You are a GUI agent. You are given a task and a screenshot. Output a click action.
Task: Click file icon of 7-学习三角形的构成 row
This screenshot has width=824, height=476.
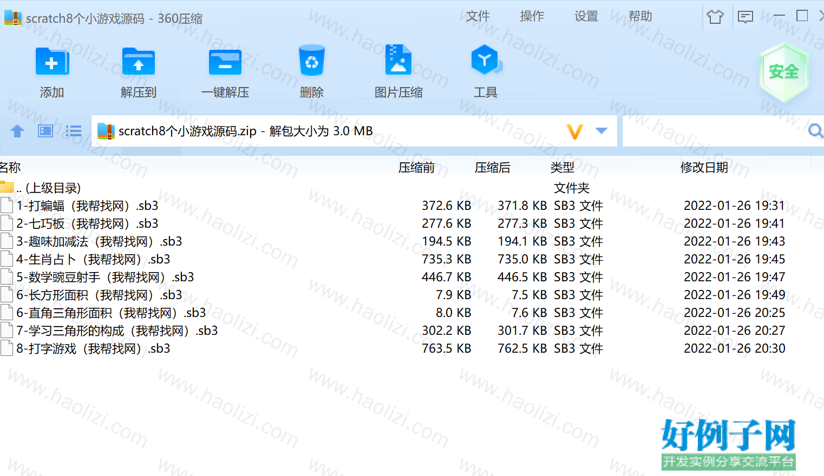(7, 330)
